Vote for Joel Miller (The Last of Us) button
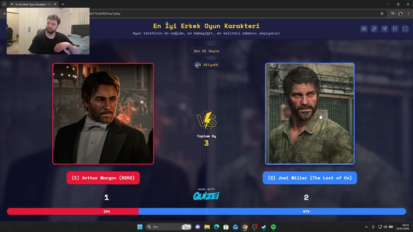413x232 pixels. tap(310, 178)
